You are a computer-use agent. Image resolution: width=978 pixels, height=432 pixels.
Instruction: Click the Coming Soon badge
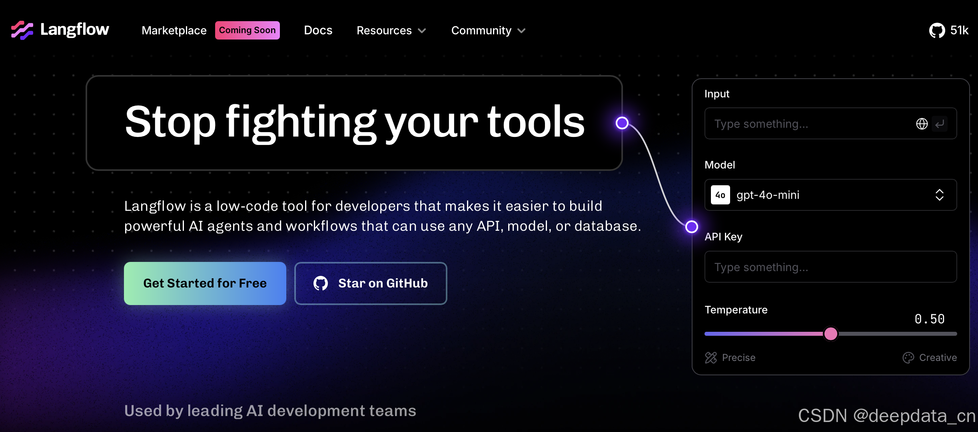coord(247,30)
